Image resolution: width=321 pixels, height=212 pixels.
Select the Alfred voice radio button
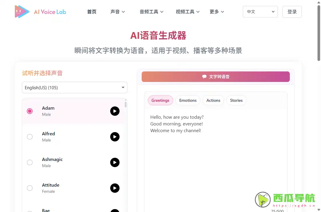[30, 137]
